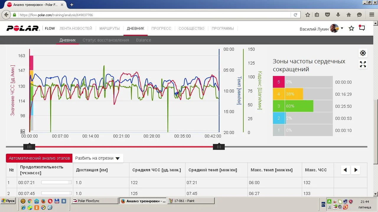Expand 'Разбить на отрезки' dropdown

[97, 158]
